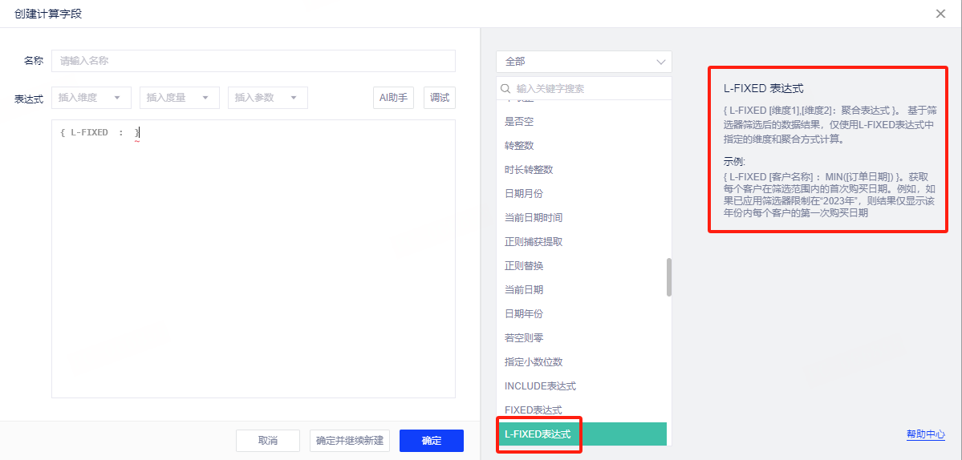
Task: Click the AI助手 button
Action: 393,98
